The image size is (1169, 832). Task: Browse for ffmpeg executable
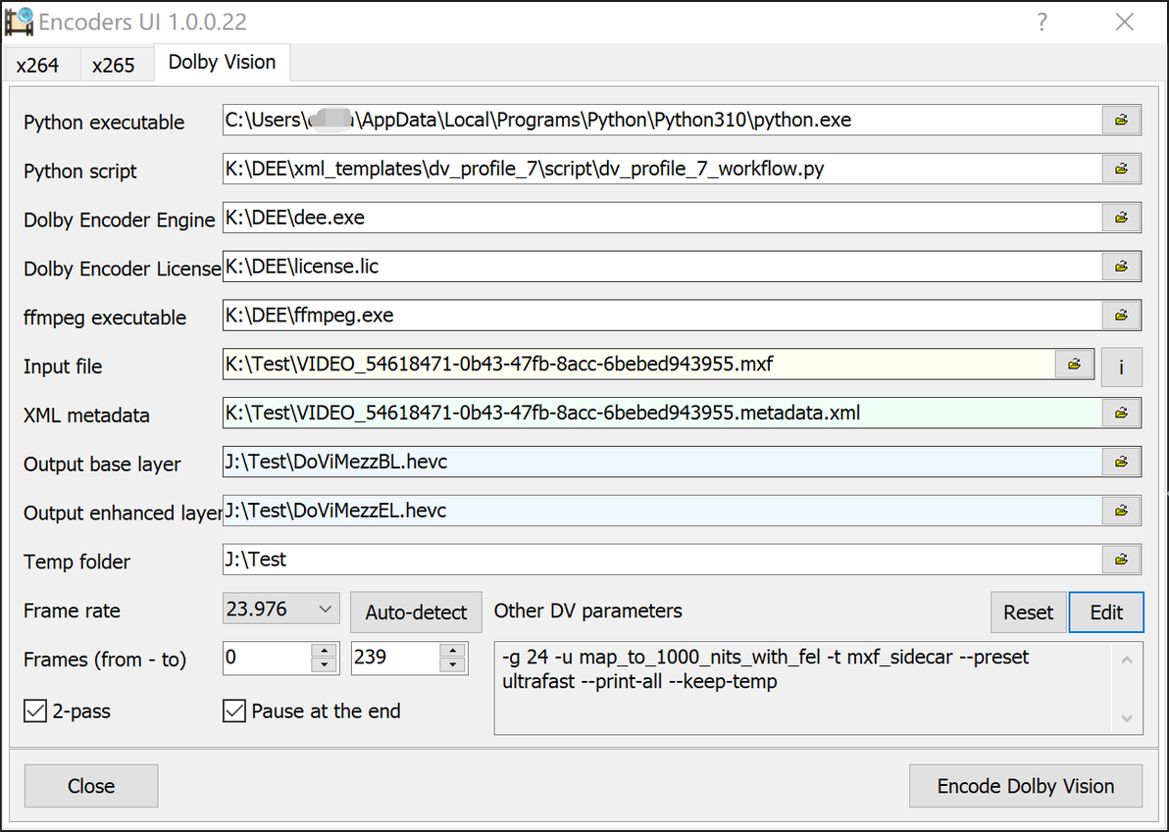[1121, 316]
